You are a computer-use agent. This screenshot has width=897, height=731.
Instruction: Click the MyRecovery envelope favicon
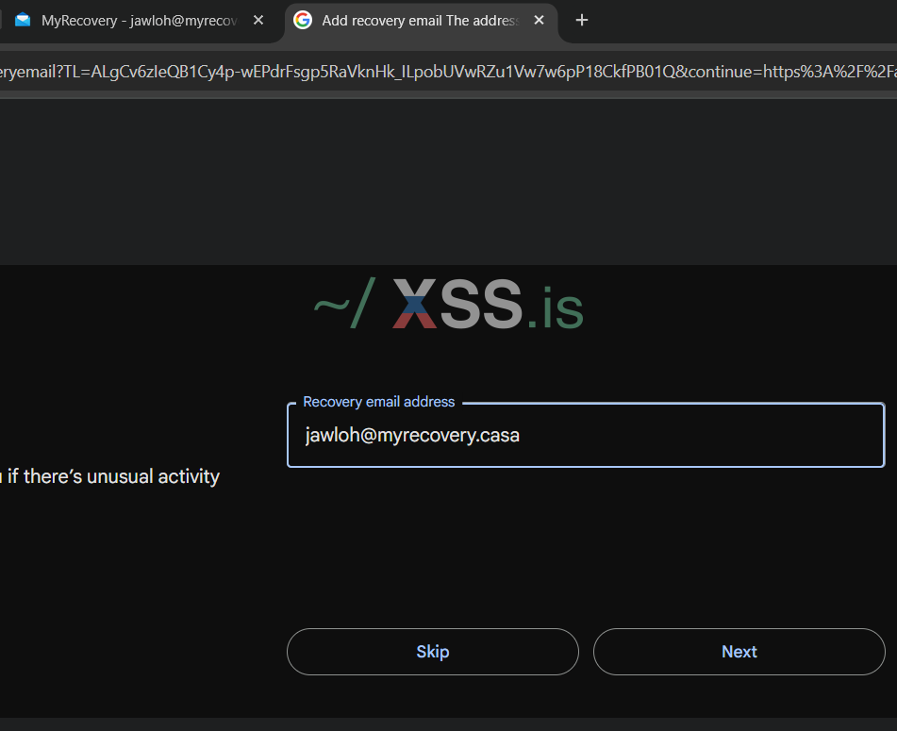tap(23, 21)
